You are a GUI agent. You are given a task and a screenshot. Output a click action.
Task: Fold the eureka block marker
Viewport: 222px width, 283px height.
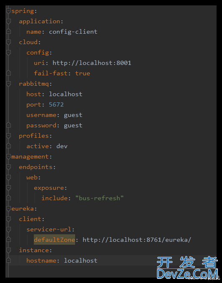click(x=8, y=209)
